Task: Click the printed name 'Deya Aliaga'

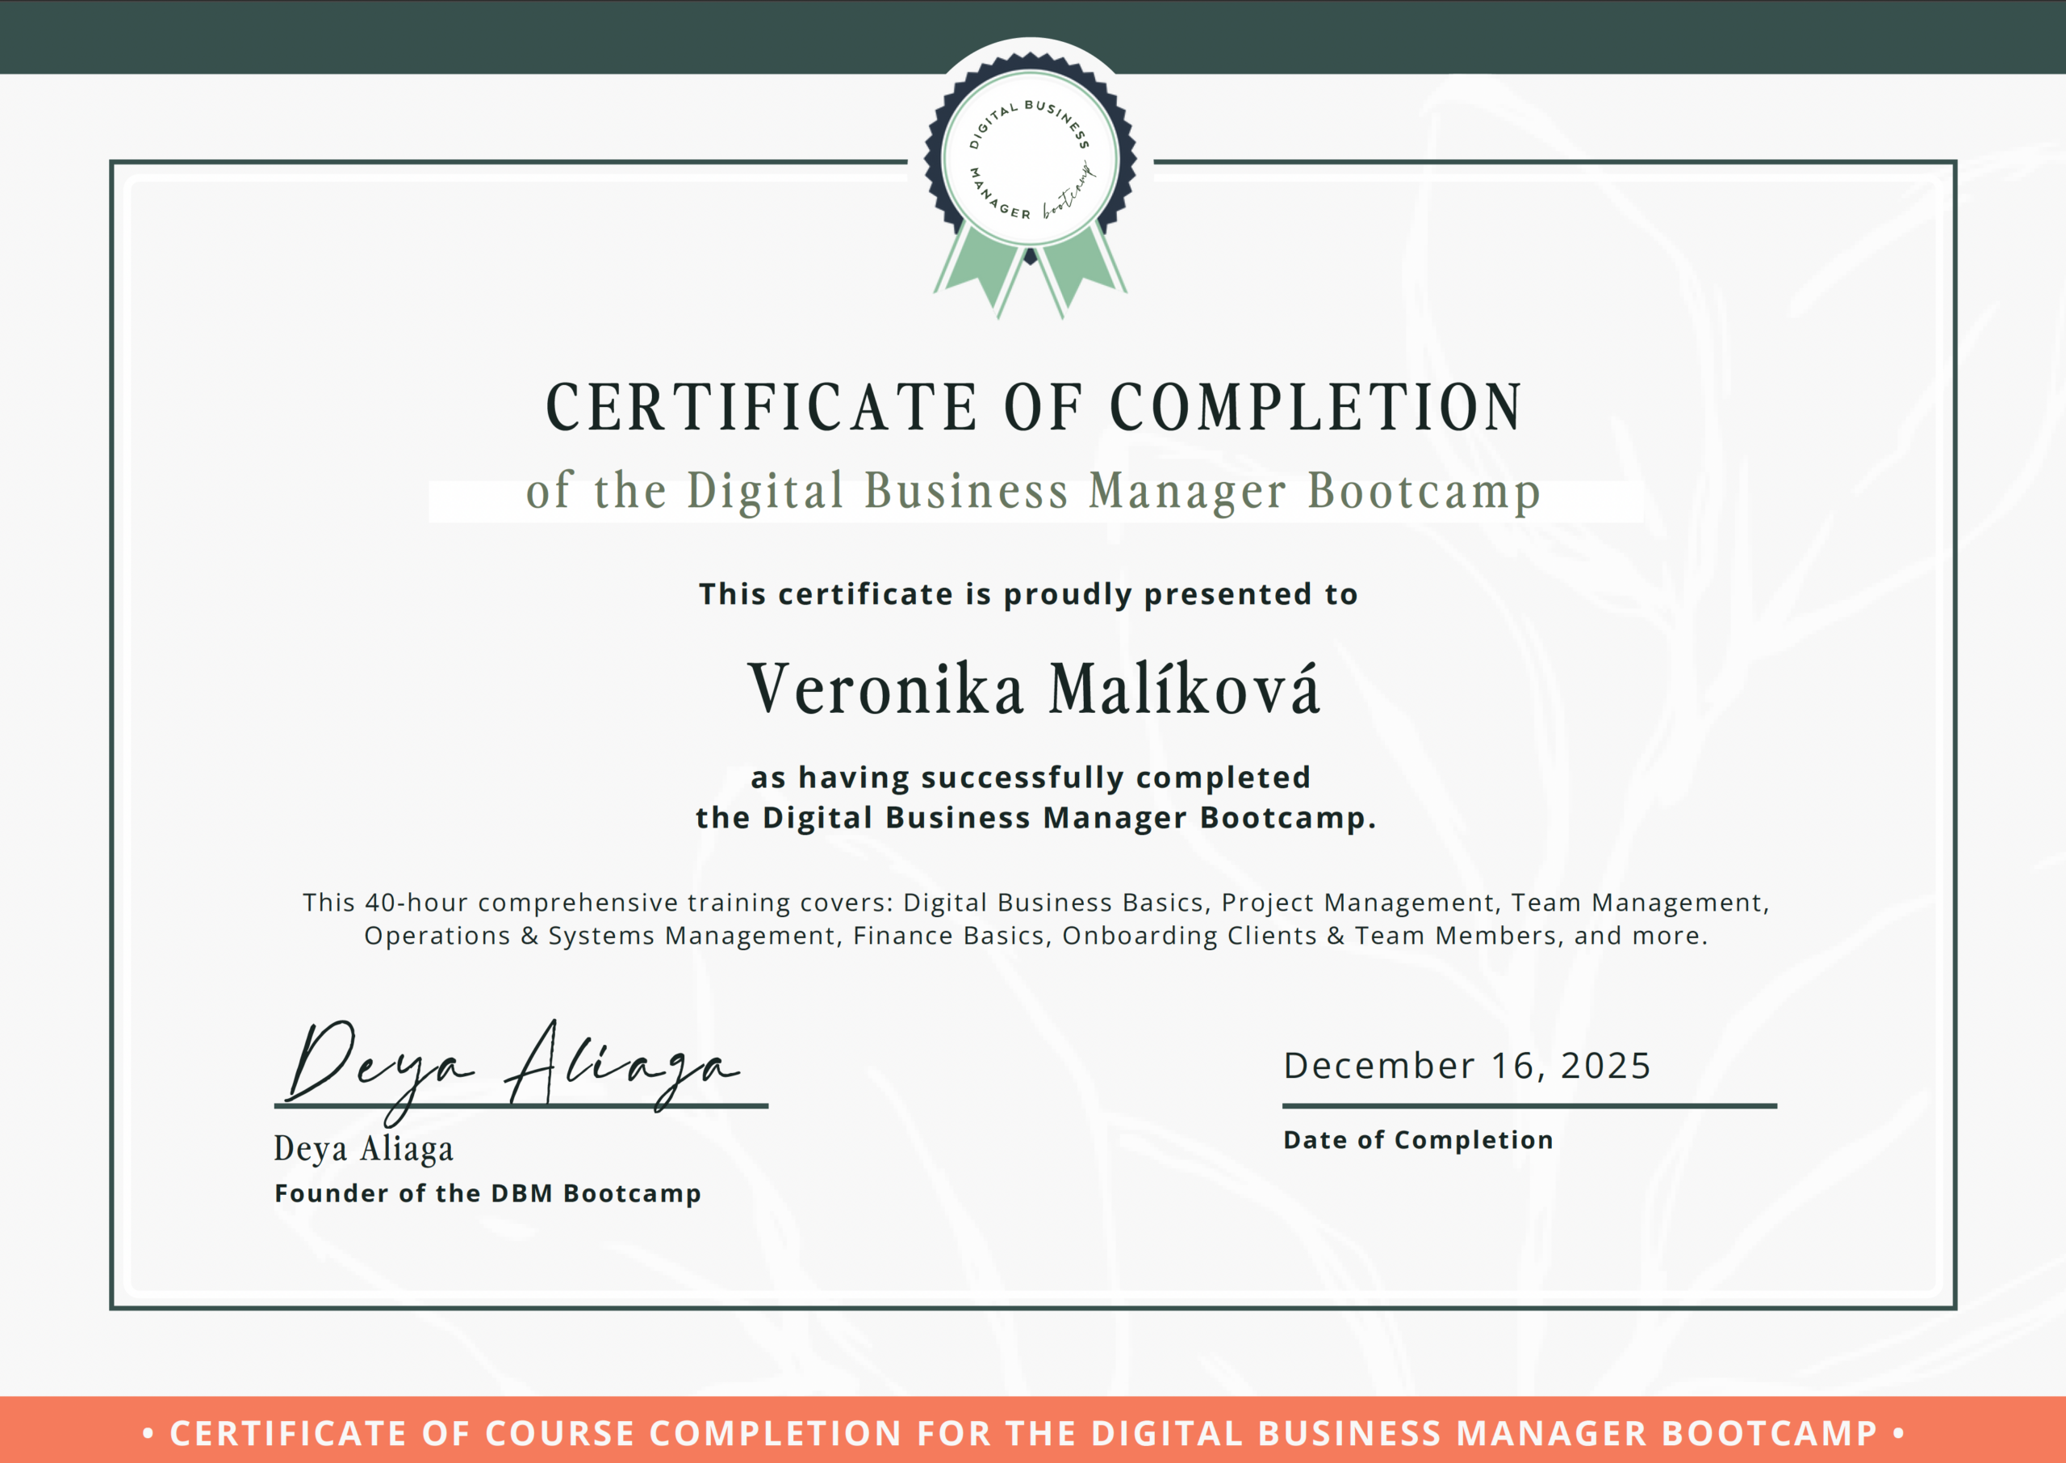Action: (x=364, y=1150)
